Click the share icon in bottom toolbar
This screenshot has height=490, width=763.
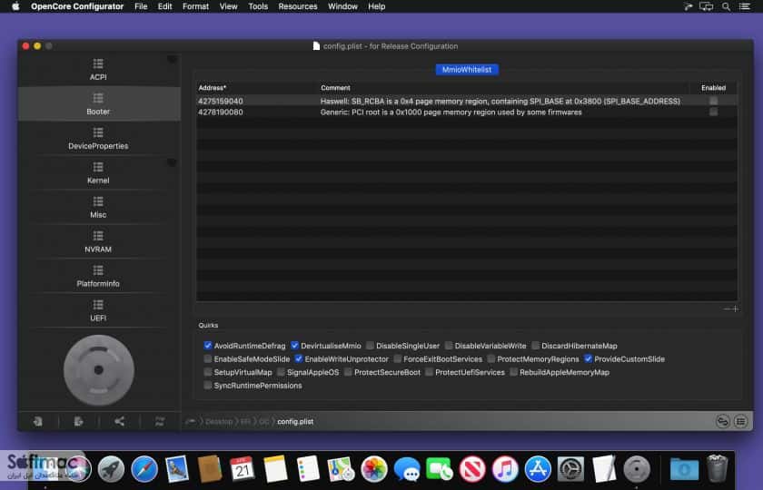[119, 421]
